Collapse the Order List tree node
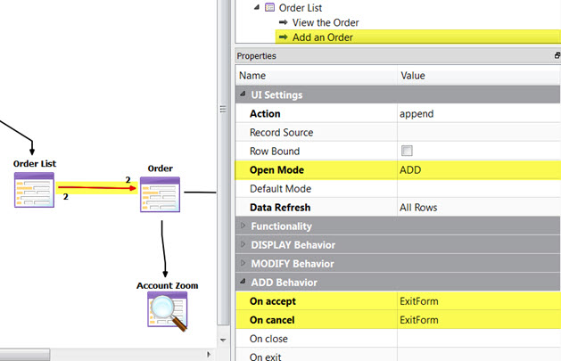Screen dimensions: 561x361 click(x=257, y=7)
